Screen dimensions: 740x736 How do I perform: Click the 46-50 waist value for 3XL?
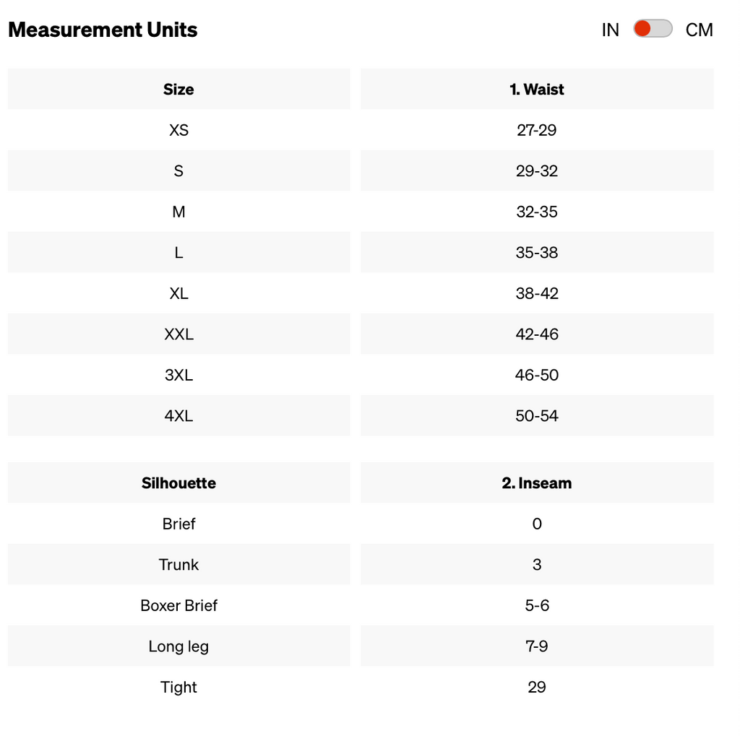coord(537,375)
